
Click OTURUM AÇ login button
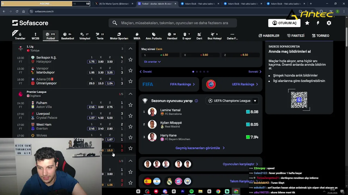(x=284, y=23)
